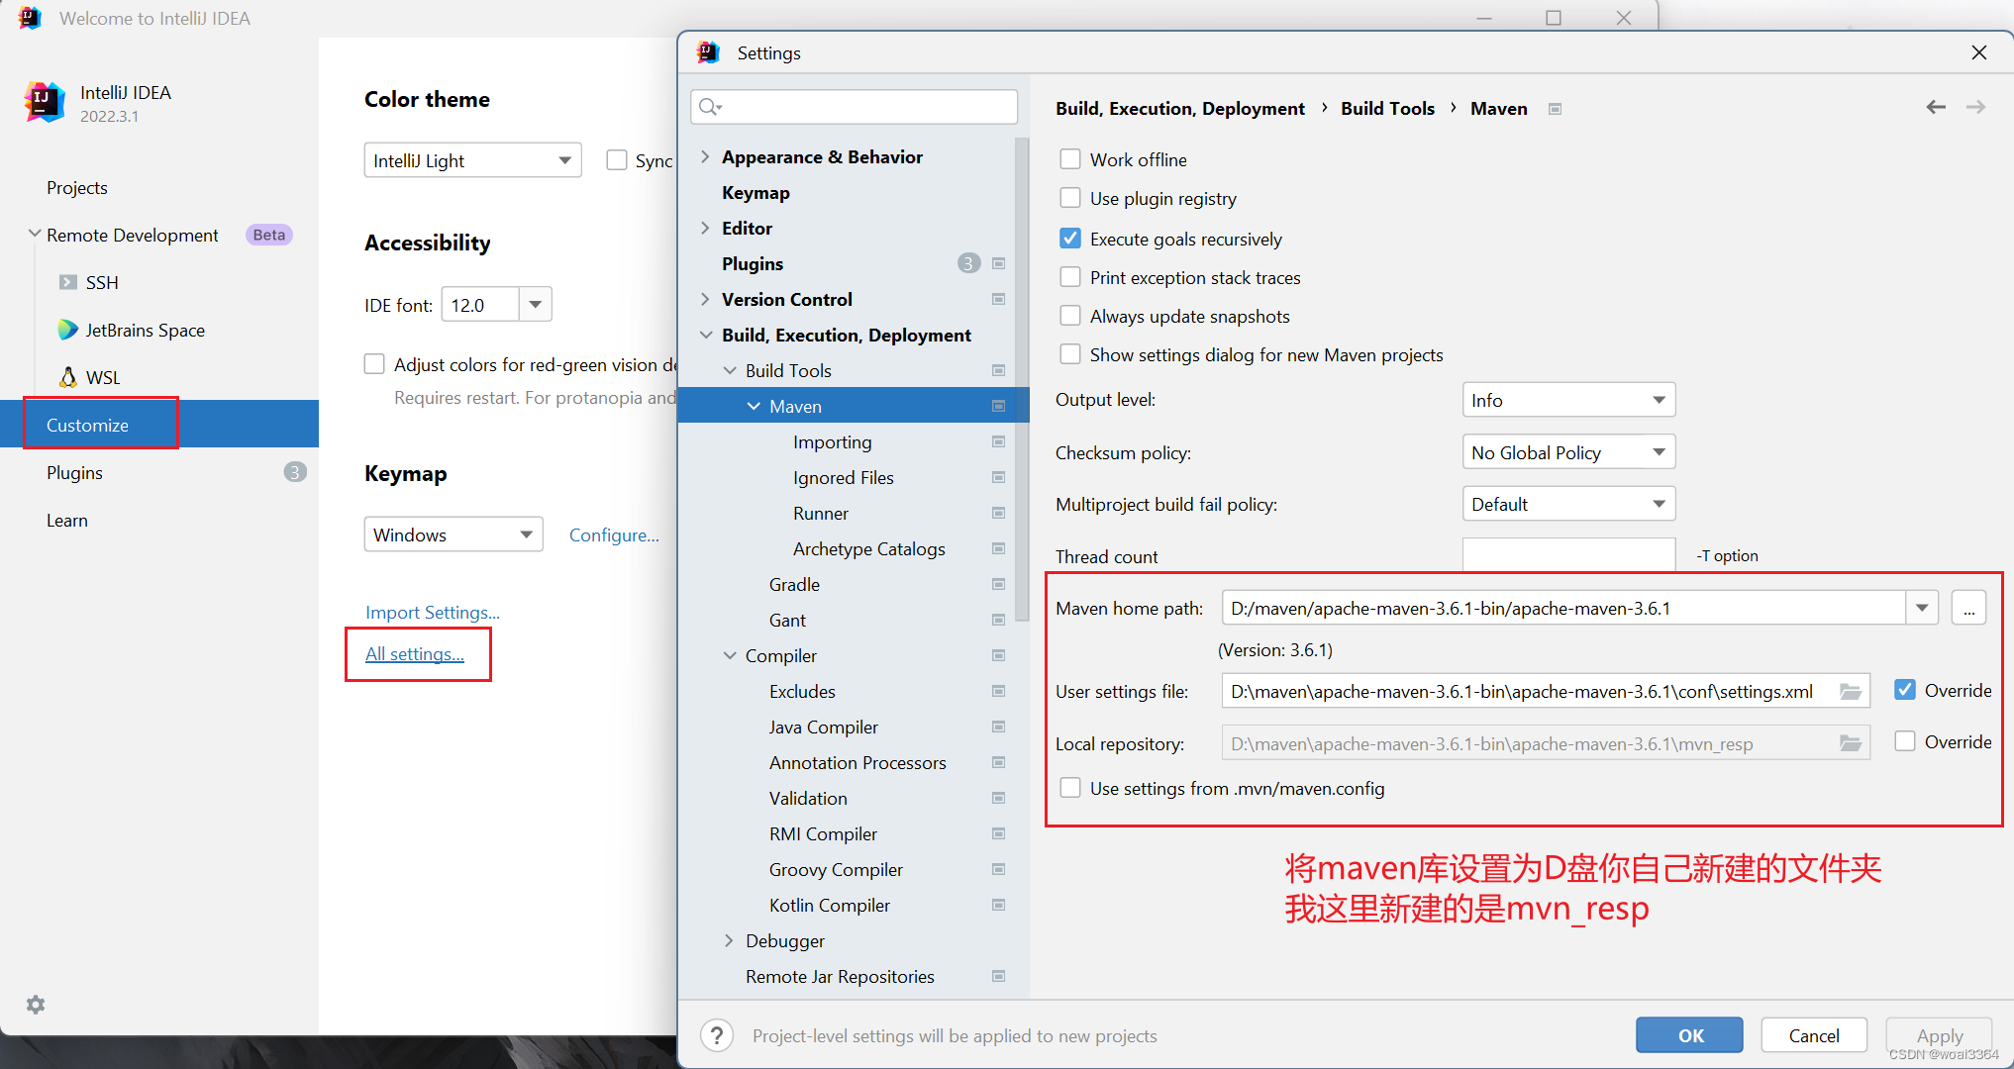
Task: Click the Thread count input field
Action: tap(1567, 555)
